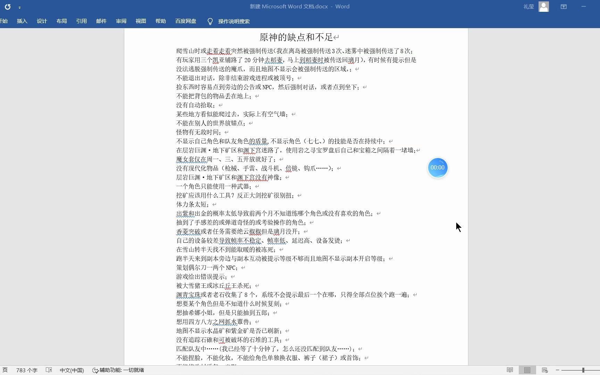Screen dimensions: 600x375
Task: Click the user account avatar icon
Action: point(544,7)
